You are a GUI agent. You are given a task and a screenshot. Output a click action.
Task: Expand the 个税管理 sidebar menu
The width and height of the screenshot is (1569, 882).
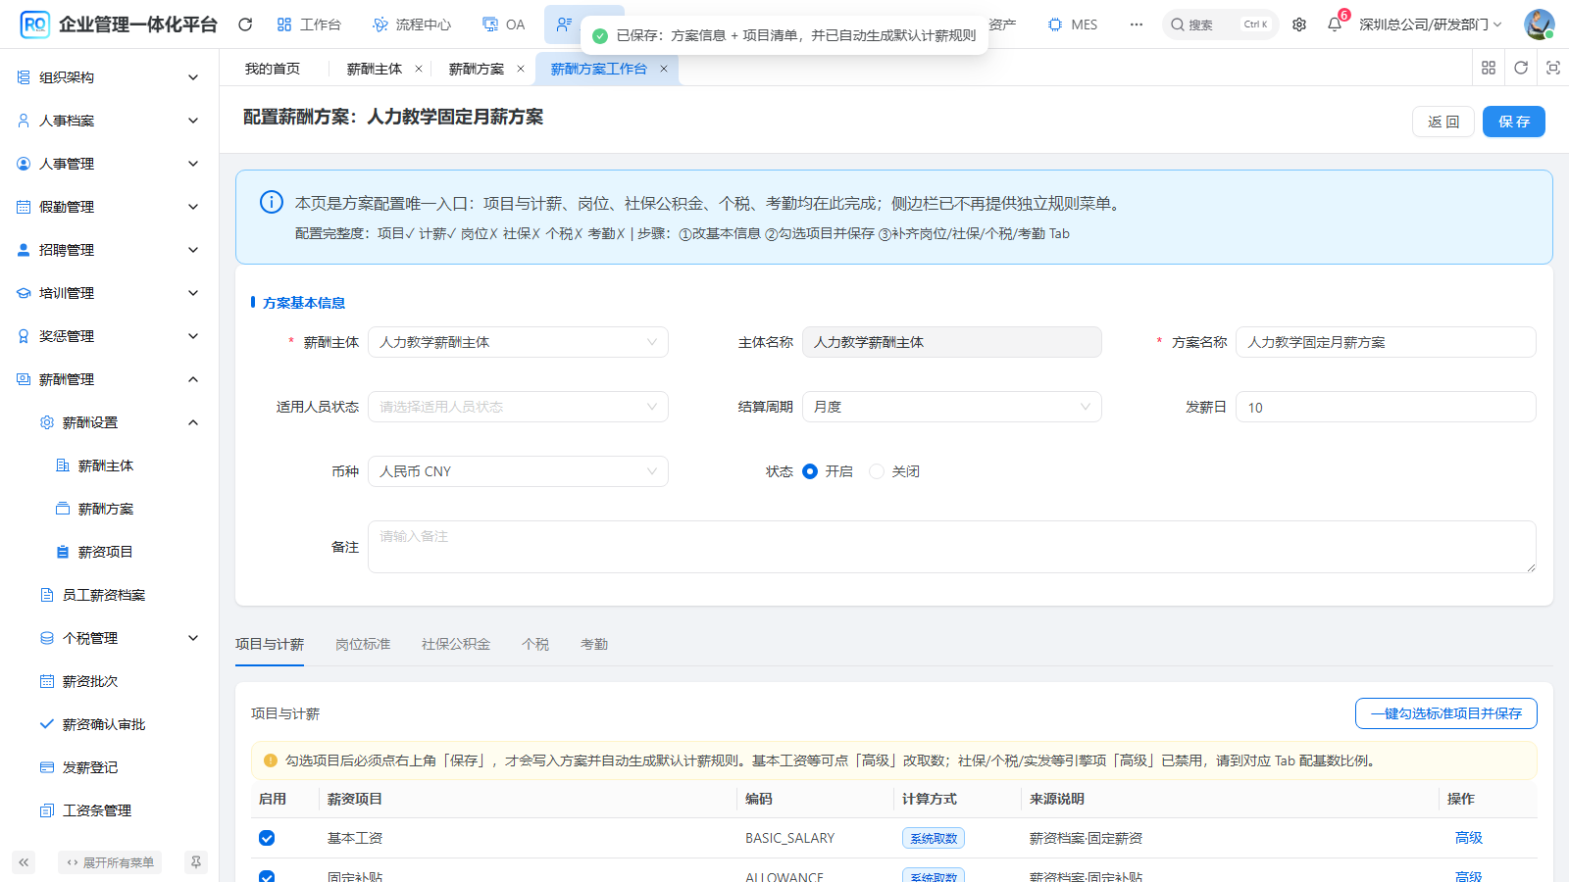pos(109,638)
